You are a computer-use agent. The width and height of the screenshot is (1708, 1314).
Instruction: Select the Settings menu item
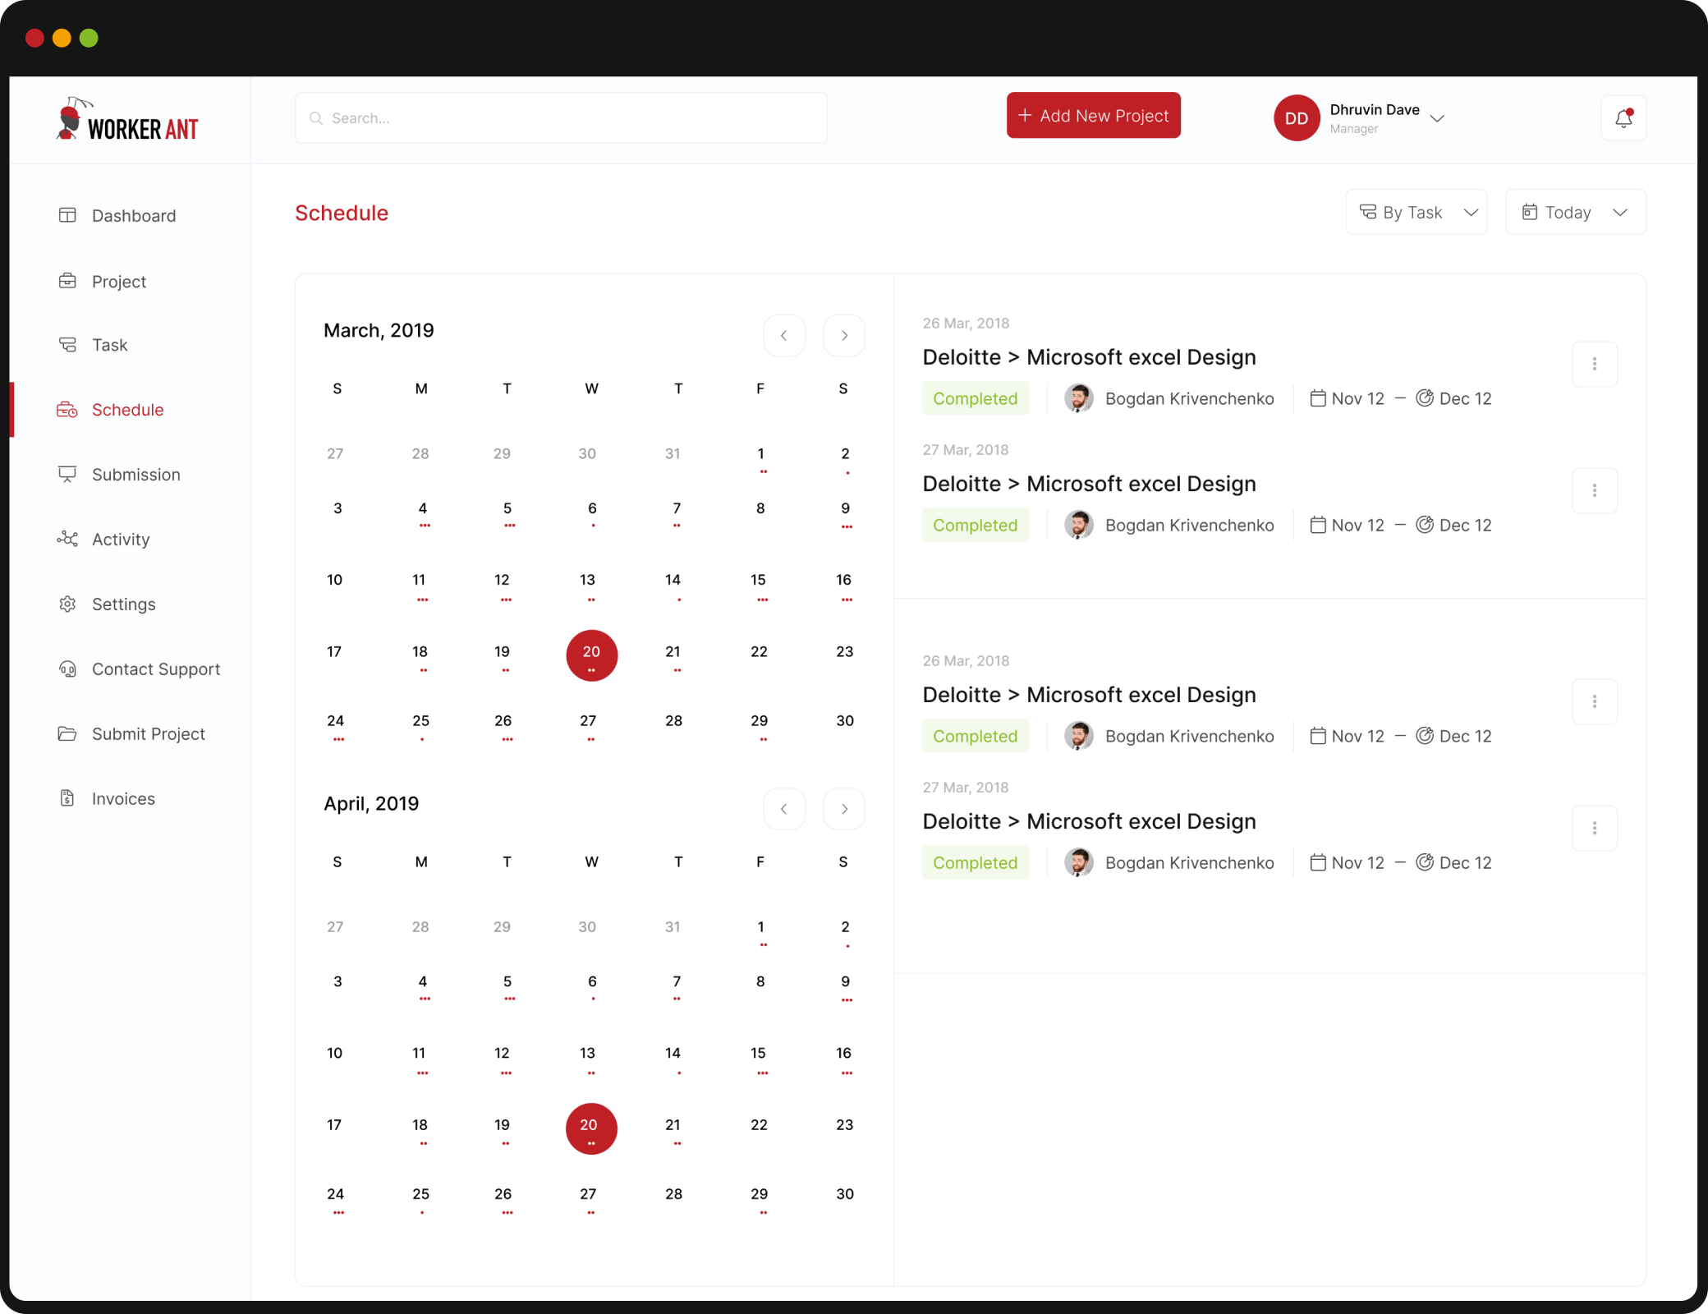click(x=124, y=603)
